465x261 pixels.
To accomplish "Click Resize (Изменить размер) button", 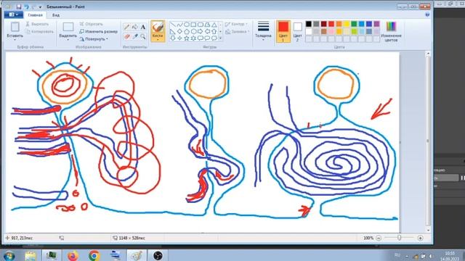I will point(99,31).
